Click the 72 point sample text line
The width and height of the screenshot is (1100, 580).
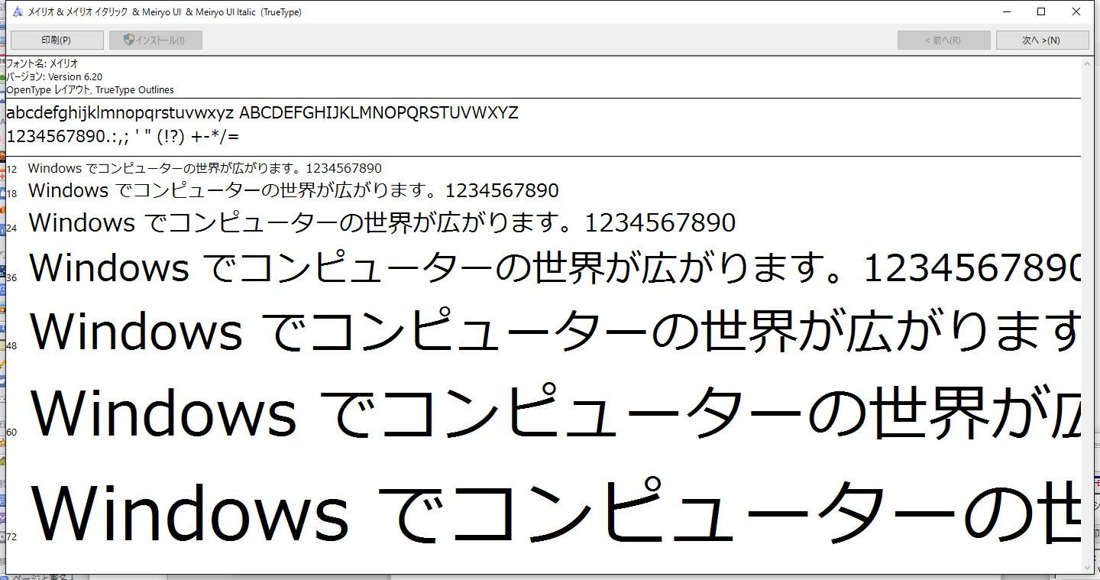click(555, 510)
